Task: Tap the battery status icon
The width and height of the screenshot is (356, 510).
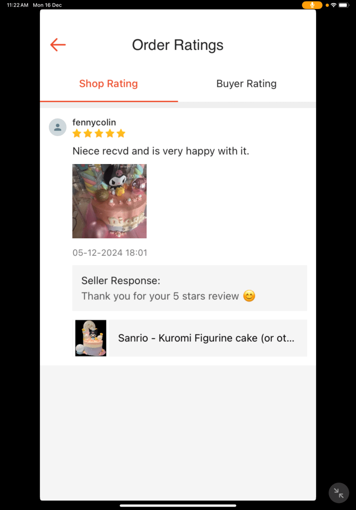Action: [x=344, y=5]
